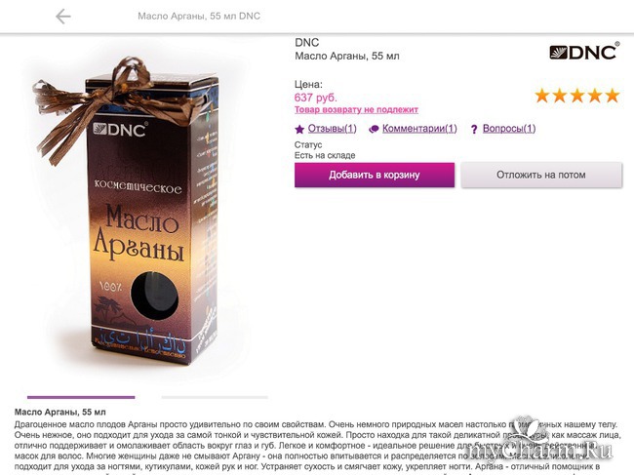
Task: Open the Комментарии(1) link
Action: pos(419,129)
